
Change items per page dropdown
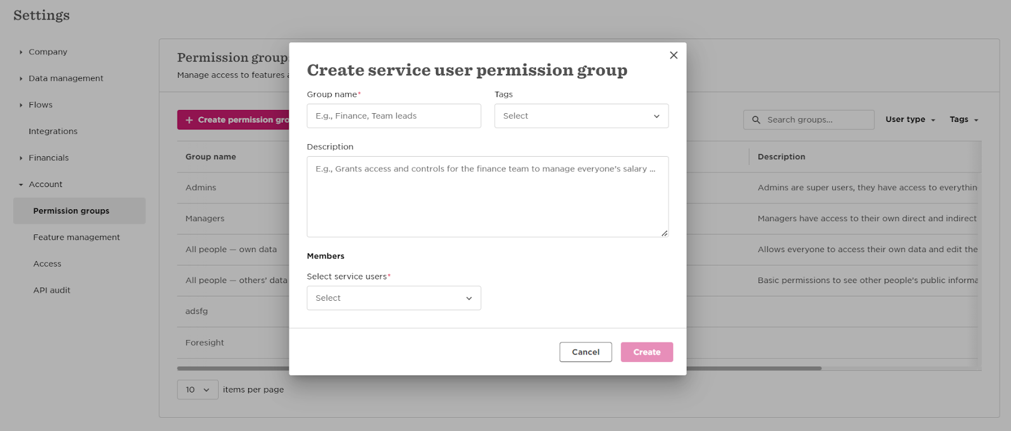(198, 390)
